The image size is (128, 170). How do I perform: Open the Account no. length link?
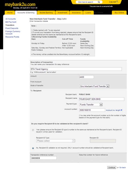pyautogui.click(x=113, y=110)
